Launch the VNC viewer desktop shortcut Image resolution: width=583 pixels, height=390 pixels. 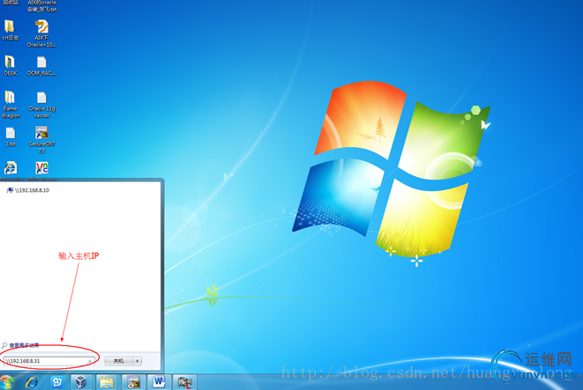41,169
